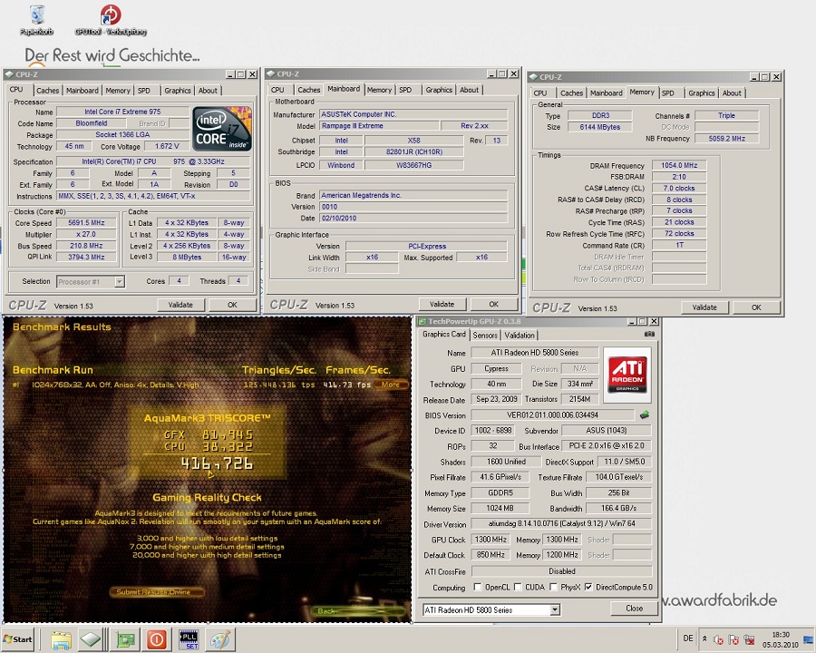The image size is (816, 653).
Task: Switch to the PLL SET taskbar button
Action: tap(189, 639)
